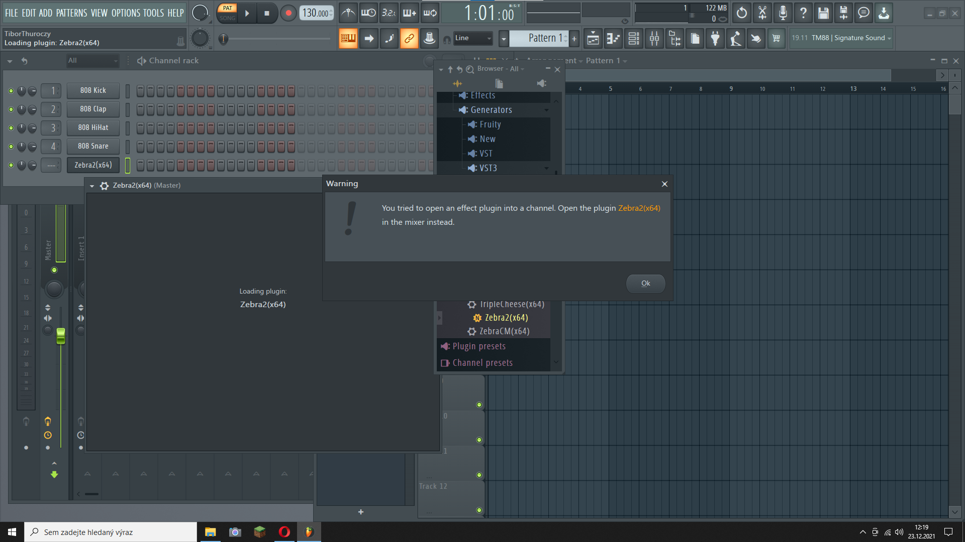
Task: Click the Windows taskbar search box
Action: [x=111, y=532]
